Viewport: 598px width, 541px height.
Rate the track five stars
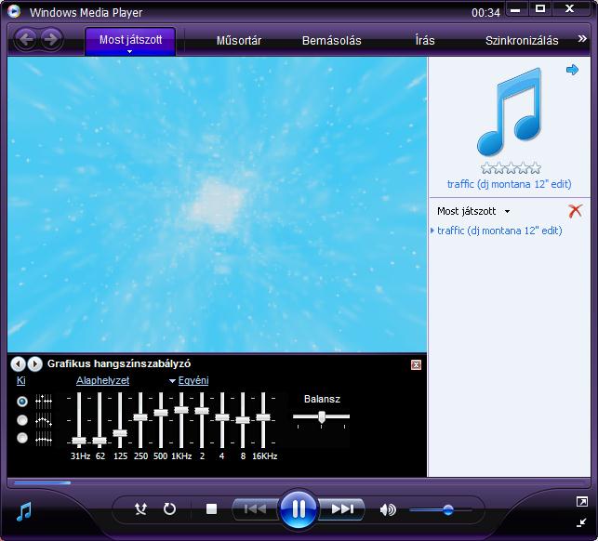point(536,168)
